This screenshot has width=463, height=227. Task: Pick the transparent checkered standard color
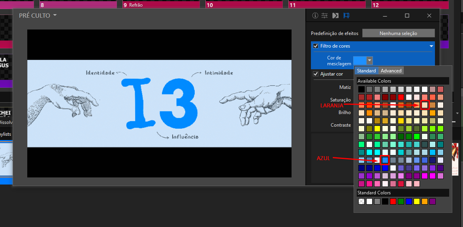[x=361, y=201]
